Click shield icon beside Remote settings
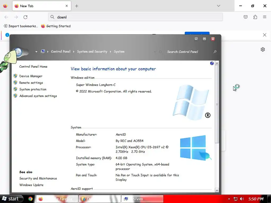 (15, 82)
